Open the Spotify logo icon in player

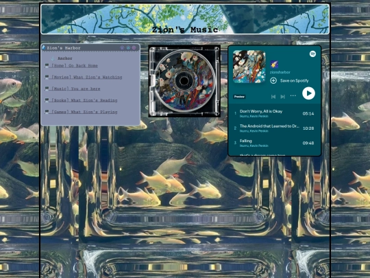[312, 54]
